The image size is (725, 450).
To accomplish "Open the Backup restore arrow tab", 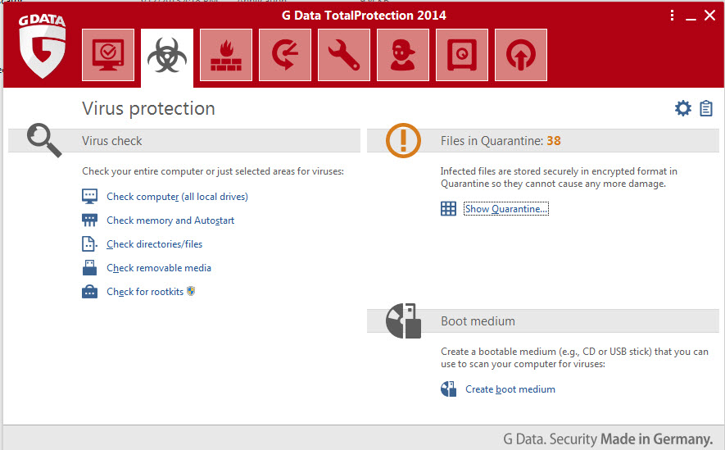I will tap(285, 55).
